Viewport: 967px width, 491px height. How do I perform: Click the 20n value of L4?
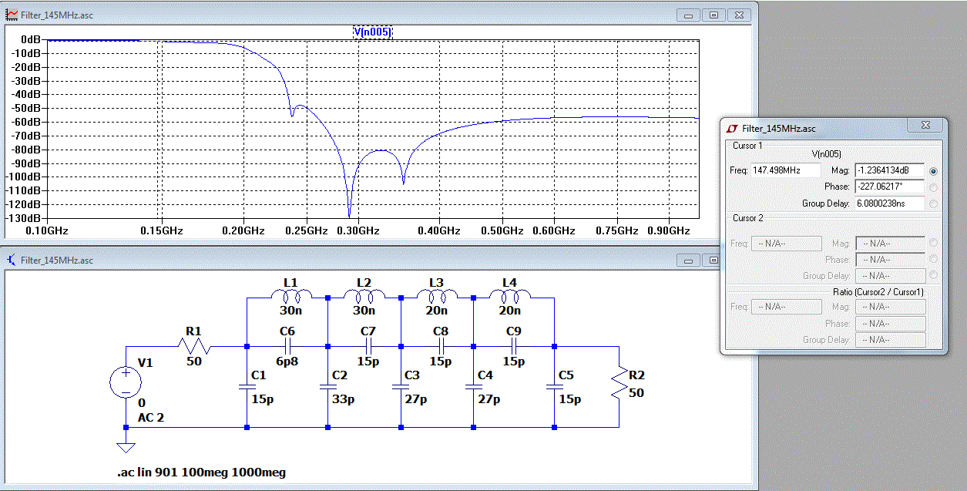click(509, 311)
